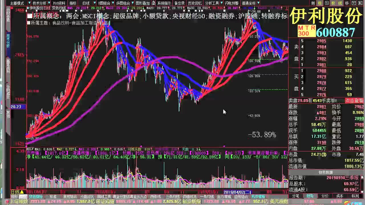Screen dimensions: 365x205
Task: Select the 主力增减 bottom tab
Action: tap(224, 196)
